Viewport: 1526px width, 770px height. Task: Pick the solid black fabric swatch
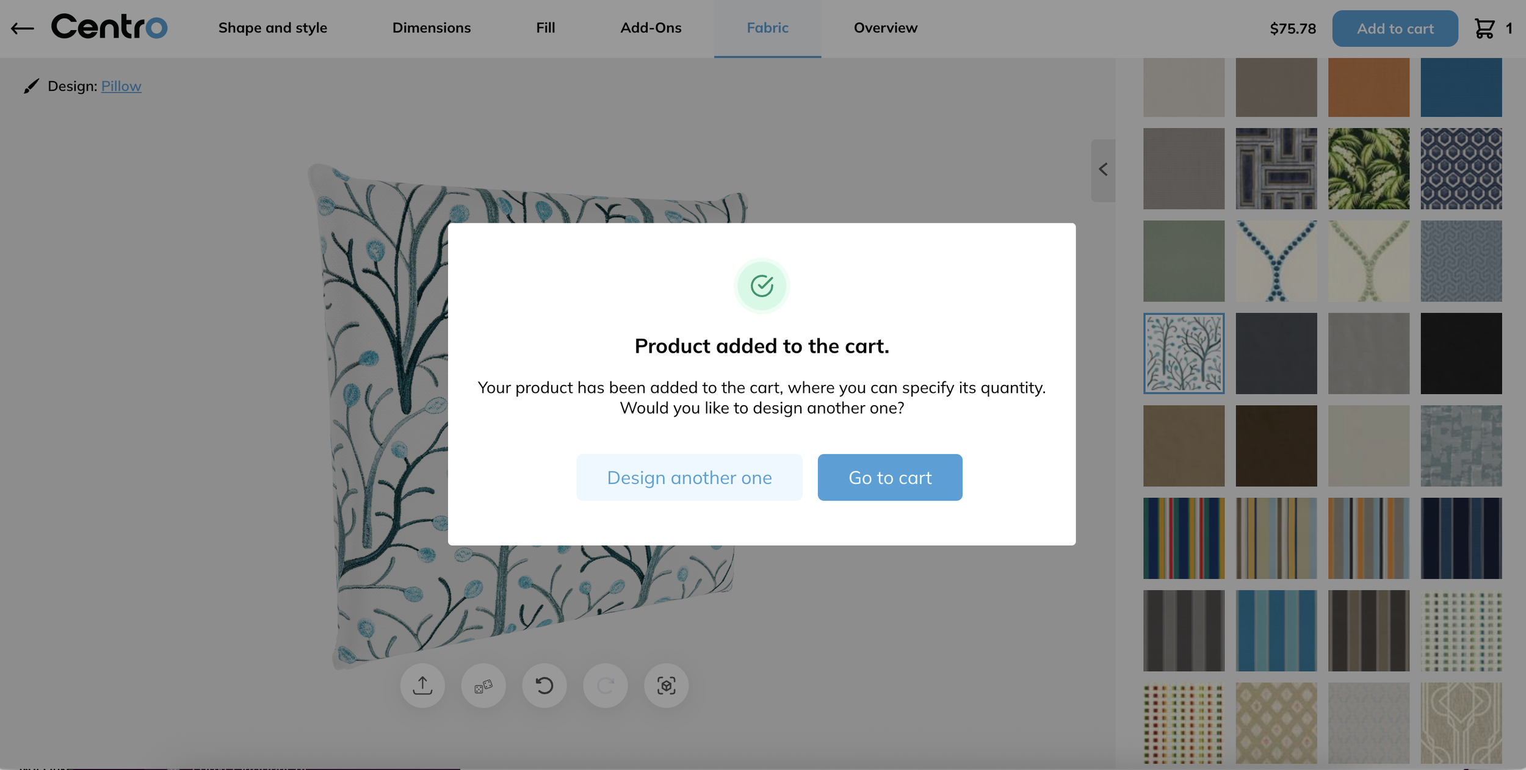click(x=1461, y=353)
